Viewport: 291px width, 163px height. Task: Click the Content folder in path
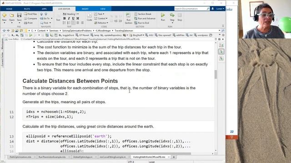pyautogui.click(x=41, y=31)
